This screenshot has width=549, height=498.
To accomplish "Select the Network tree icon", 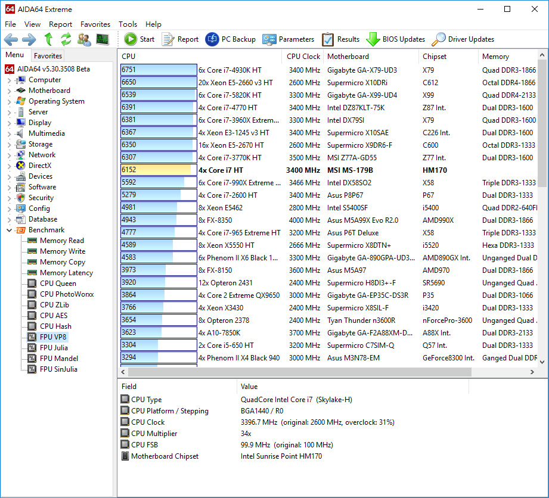I will 21,155.
